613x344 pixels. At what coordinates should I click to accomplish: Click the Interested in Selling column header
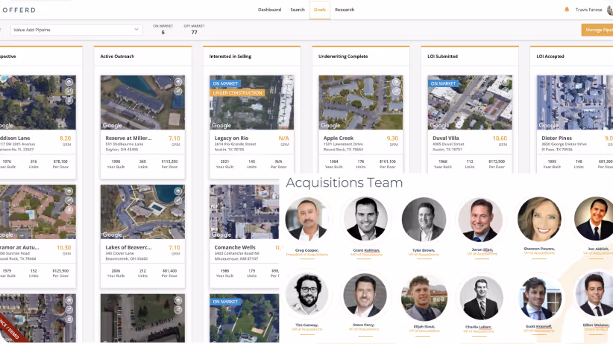[230, 57]
